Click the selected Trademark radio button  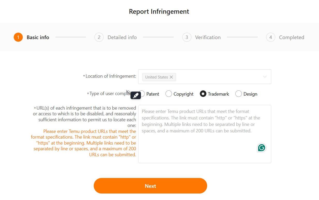pos(203,94)
